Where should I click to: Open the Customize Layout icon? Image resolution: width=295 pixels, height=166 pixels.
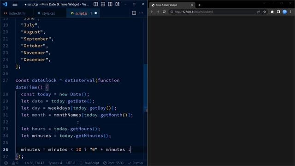pyautogui.click(x=118, y=4)
